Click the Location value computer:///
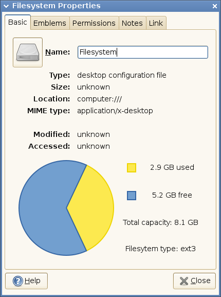 (99, 99)
